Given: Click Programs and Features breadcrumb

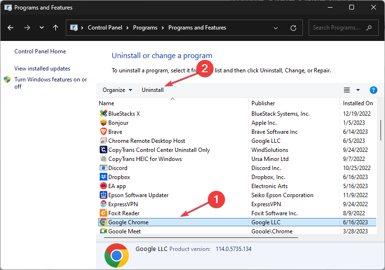Looking at the screenshot, I should 197,28.
